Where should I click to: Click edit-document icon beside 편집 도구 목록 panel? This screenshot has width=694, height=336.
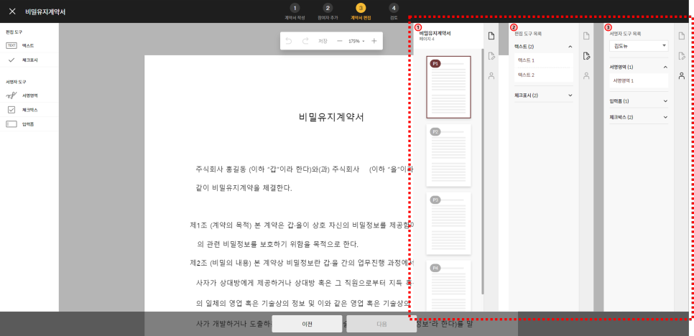[586, 56]
